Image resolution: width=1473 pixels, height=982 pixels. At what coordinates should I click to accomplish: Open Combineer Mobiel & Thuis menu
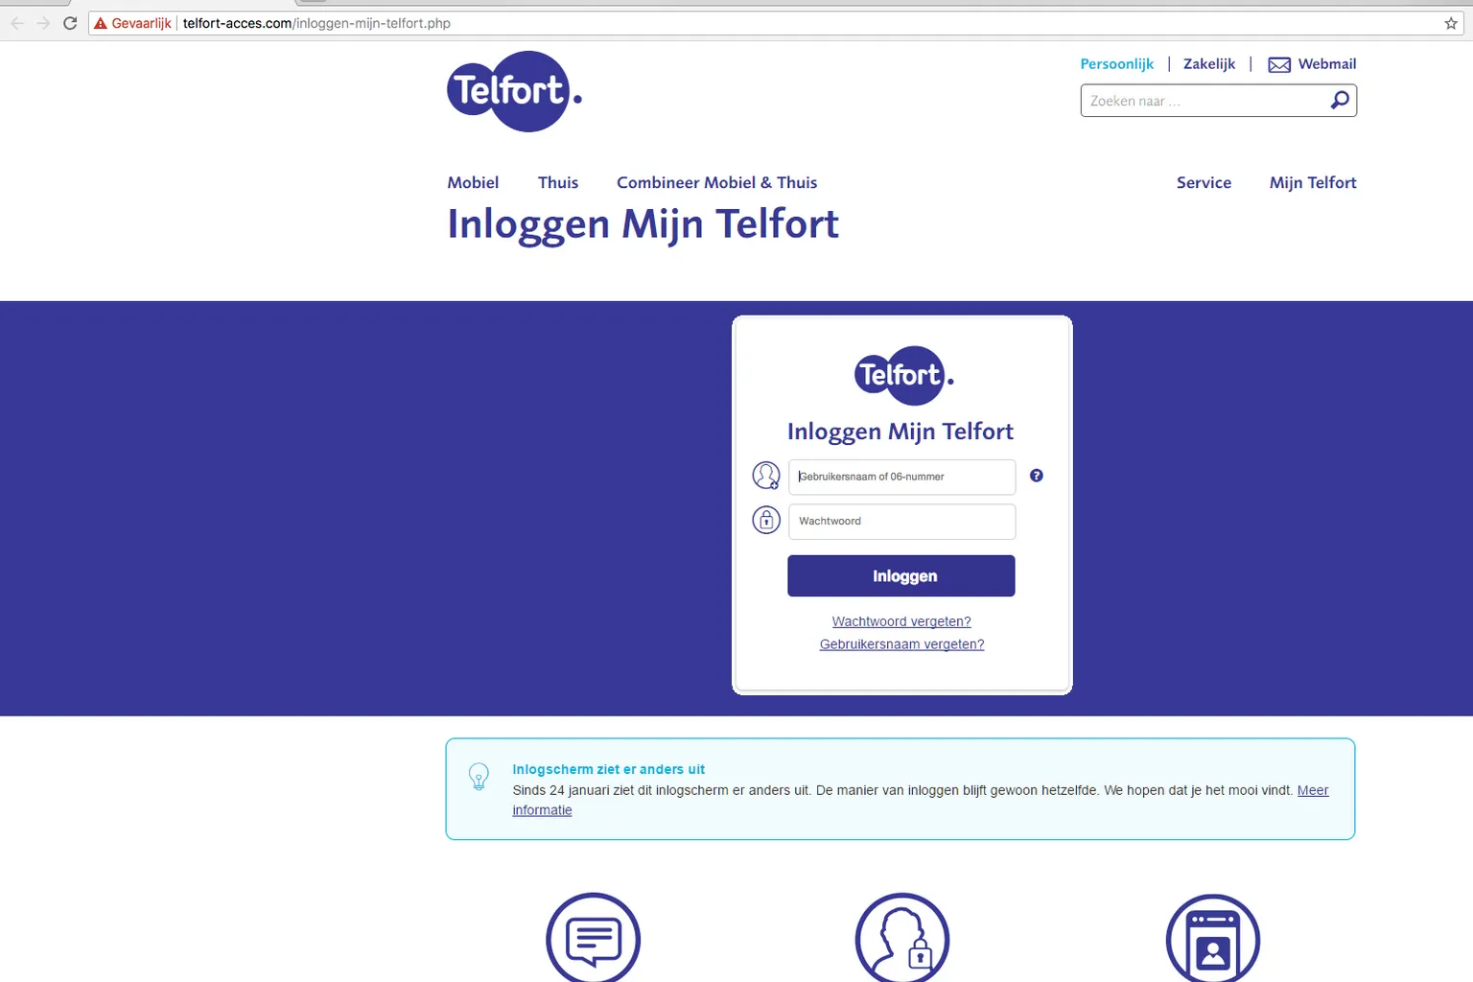tap(716, 182)
